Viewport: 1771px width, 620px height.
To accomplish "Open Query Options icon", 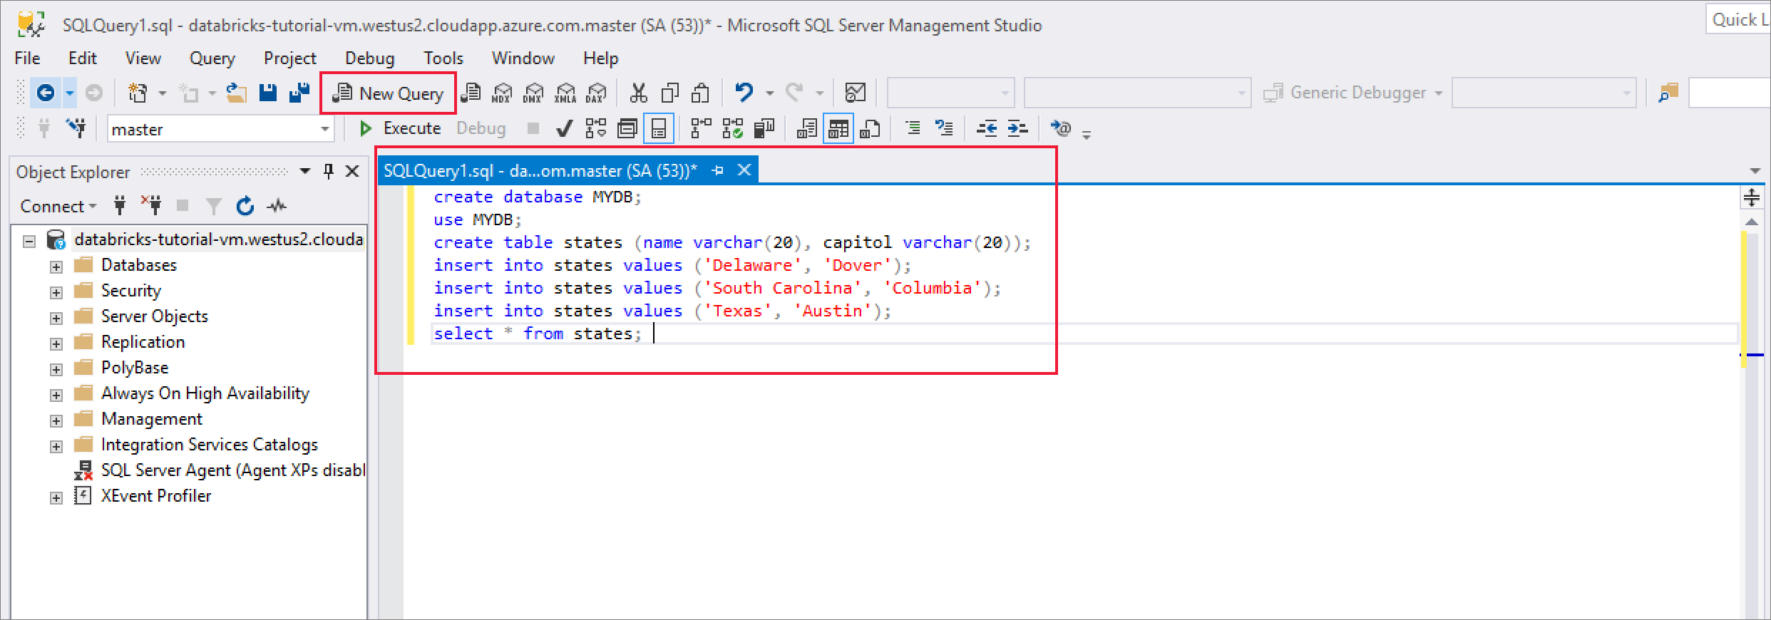I will 627,128.
